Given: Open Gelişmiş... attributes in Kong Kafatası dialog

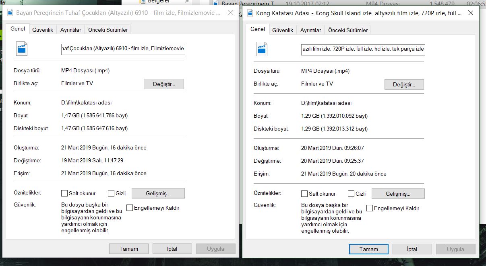Looking at the screenshot, I should point(398,194).
